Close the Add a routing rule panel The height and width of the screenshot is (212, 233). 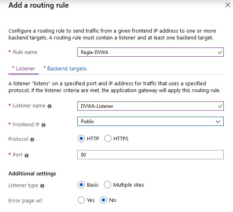pyautogui.click(x=227, y=5)
